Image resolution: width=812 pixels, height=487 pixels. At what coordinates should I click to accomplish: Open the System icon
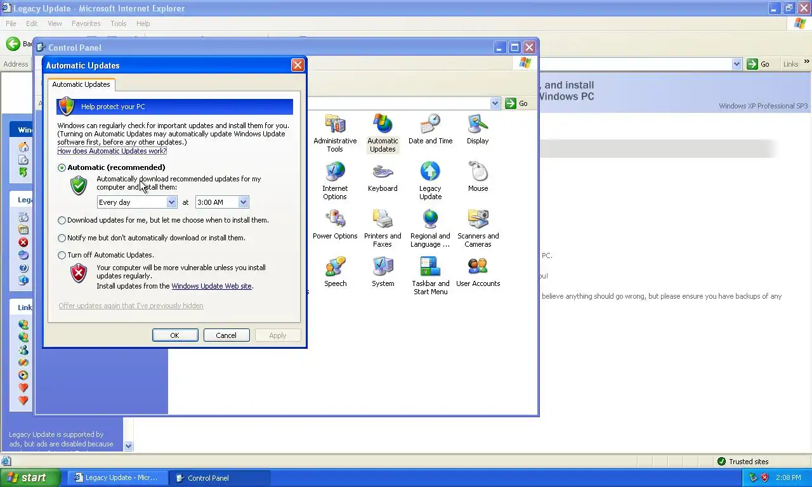pyautogui.click(x=383, y=272)
